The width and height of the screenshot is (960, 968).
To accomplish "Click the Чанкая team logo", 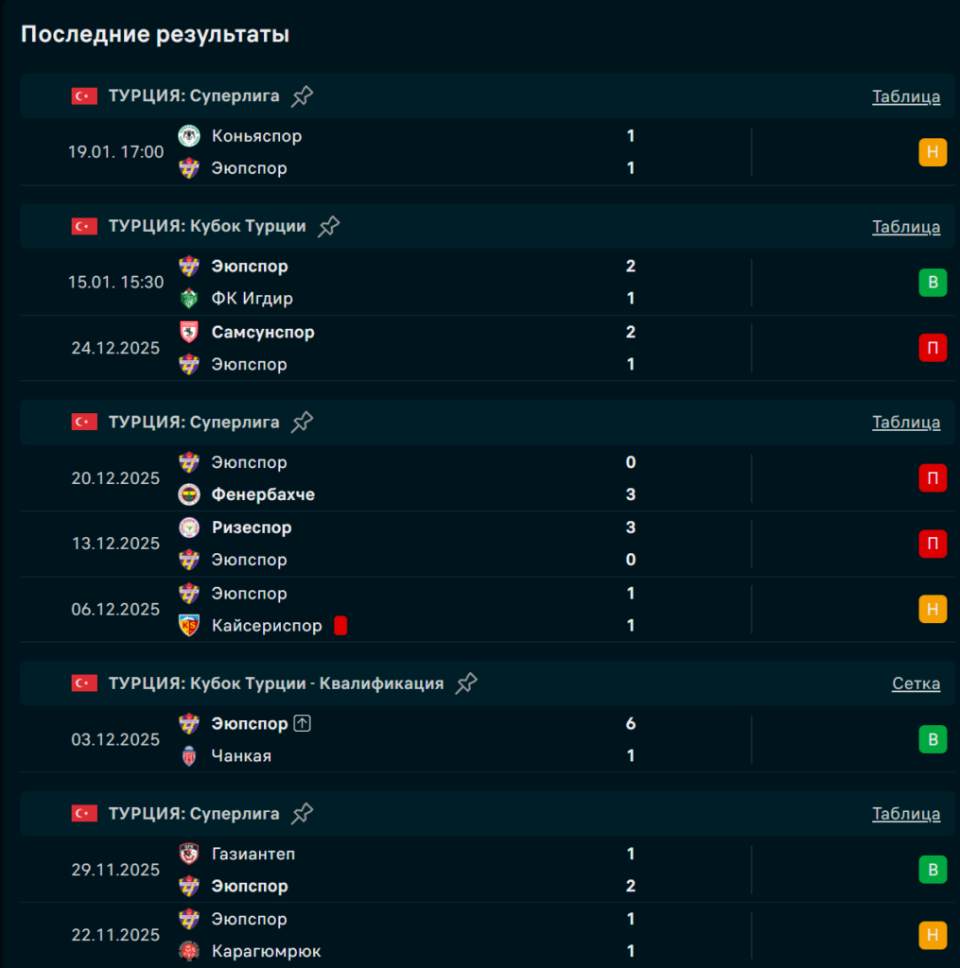I will pyautogui.click(x=189, y=756).
